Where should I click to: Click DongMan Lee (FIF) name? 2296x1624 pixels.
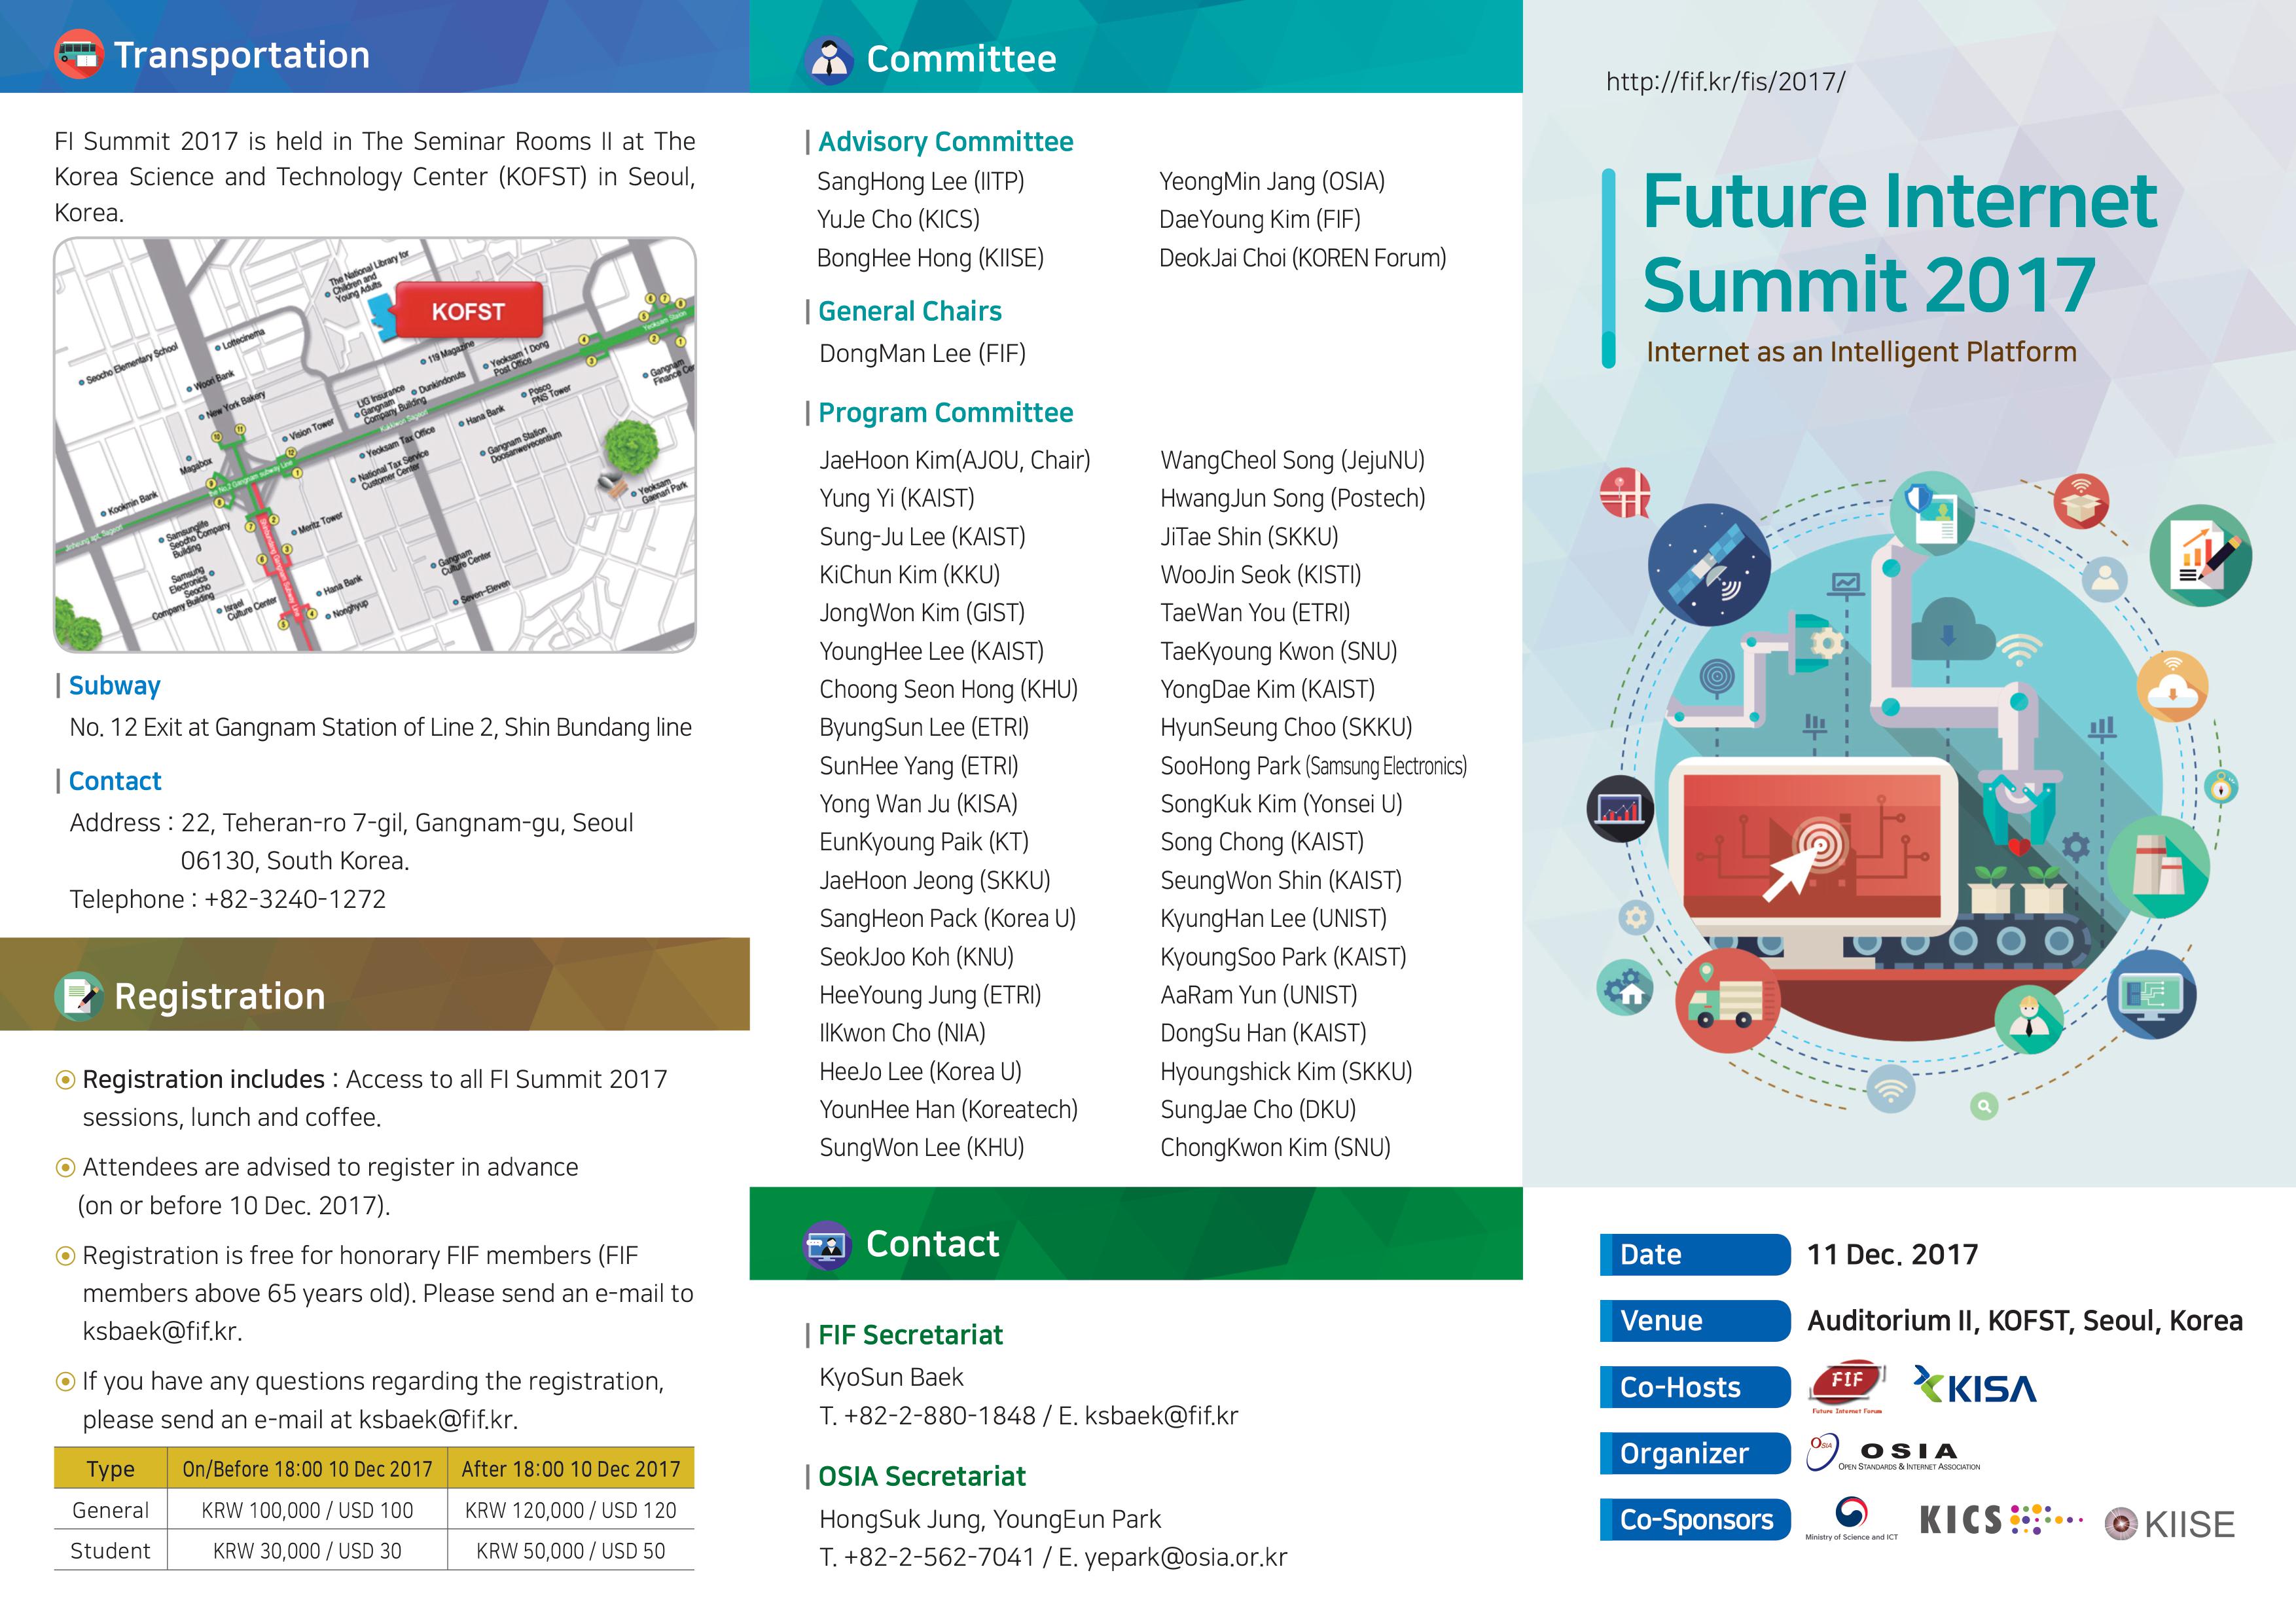922,353
